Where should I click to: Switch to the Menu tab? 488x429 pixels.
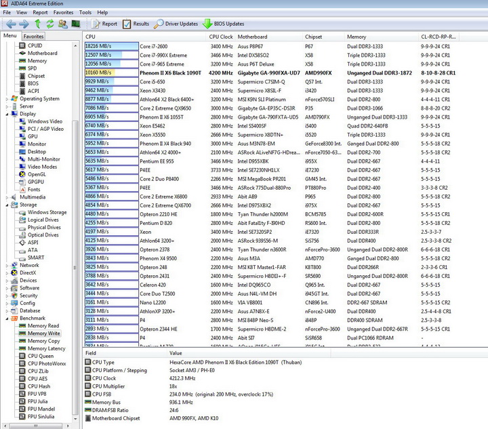click(10, 36)
